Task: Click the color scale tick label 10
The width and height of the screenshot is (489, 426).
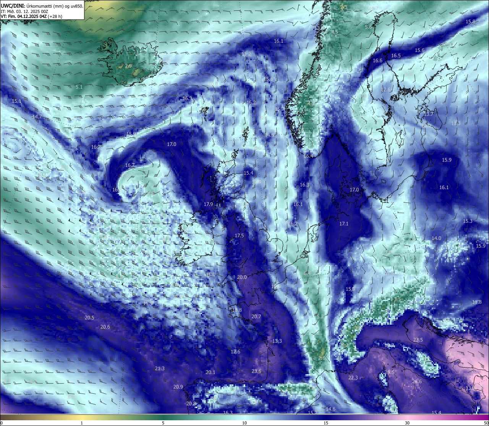Action: click(244, 423)
